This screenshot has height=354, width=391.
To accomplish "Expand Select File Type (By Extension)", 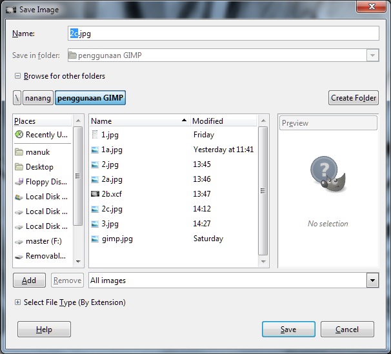I will tap(17, 302).
